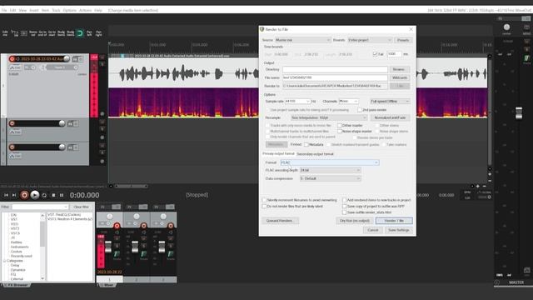Click the Edit mode toolbar icon
The width and height of the screenshot is (533, 300).
[x=5, y=33]
